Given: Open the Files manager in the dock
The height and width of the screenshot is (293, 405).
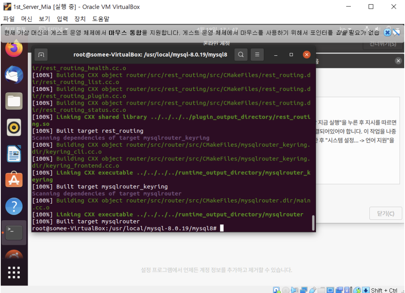Looking at the screenshot, I should pos(14,101).
